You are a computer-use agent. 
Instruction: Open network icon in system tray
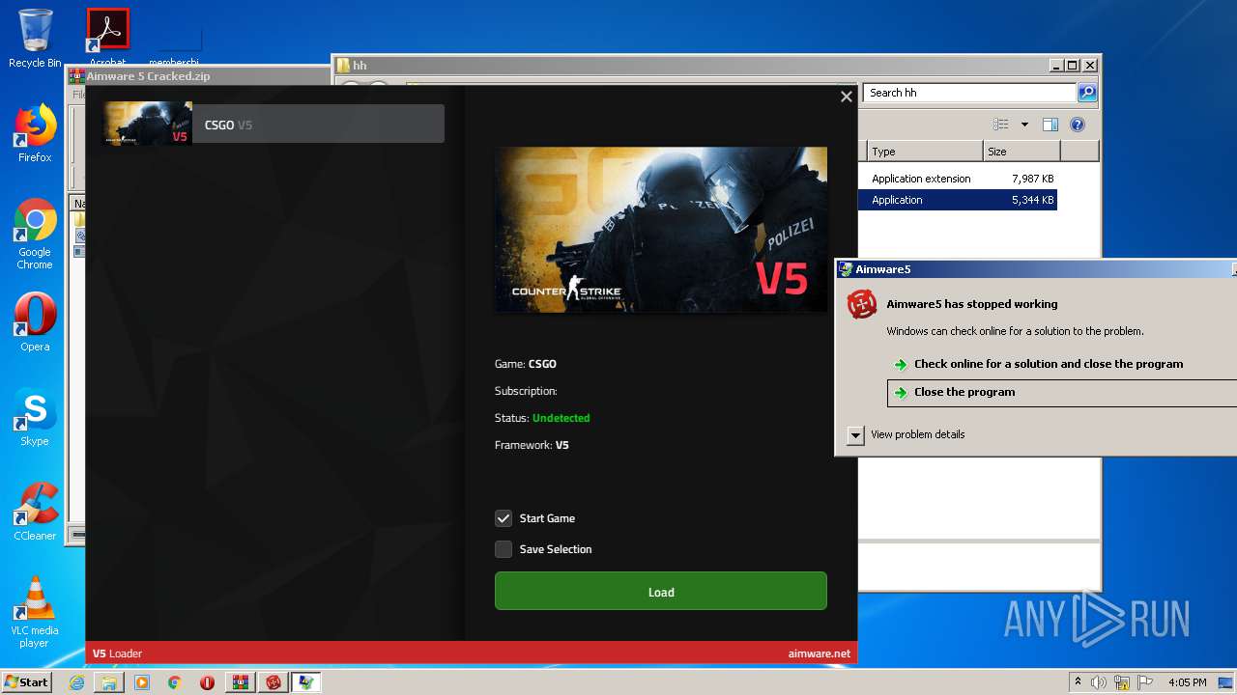click(x=1122, y=682)
